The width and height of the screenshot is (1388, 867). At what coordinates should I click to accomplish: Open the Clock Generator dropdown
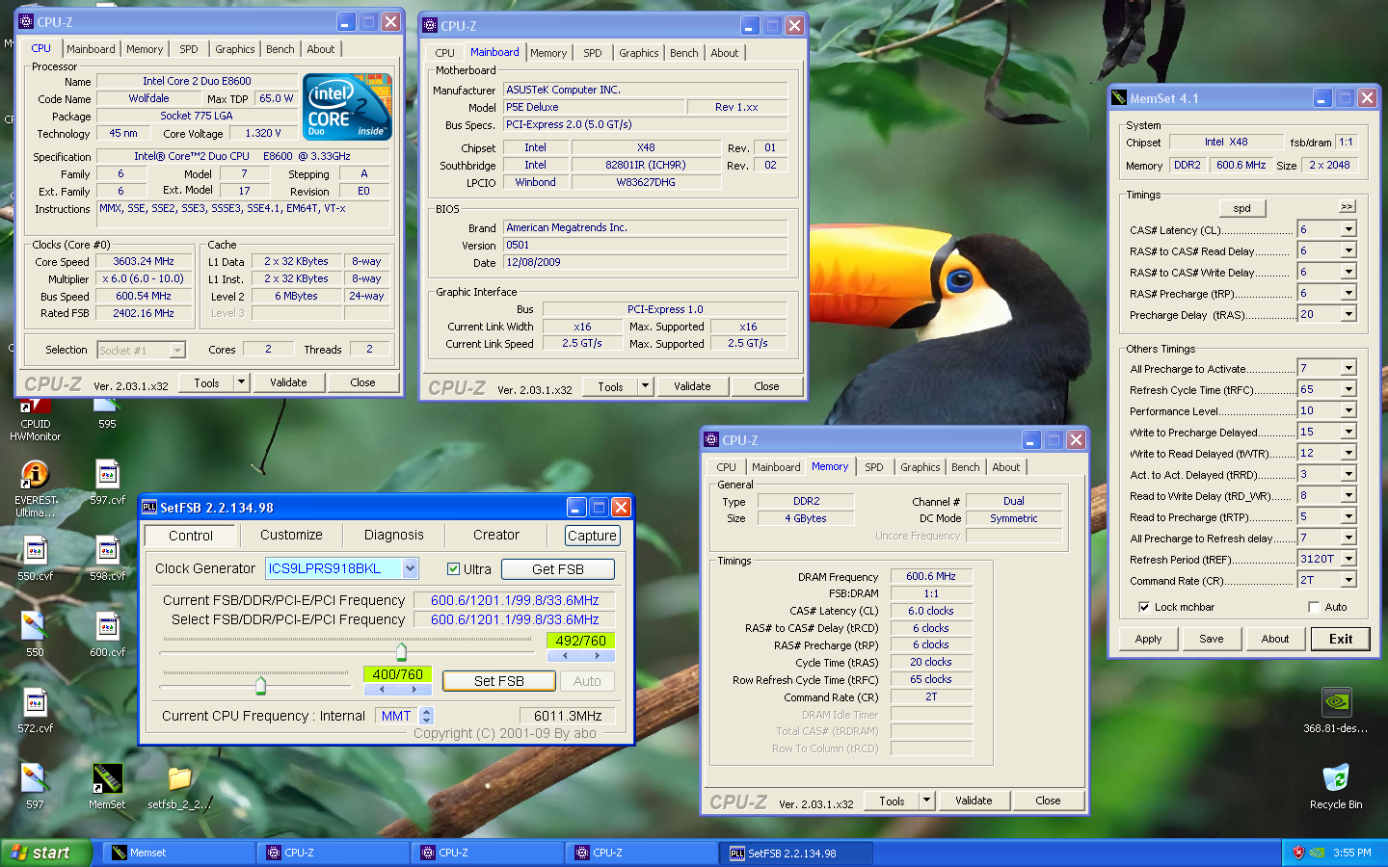pos(411,568)
